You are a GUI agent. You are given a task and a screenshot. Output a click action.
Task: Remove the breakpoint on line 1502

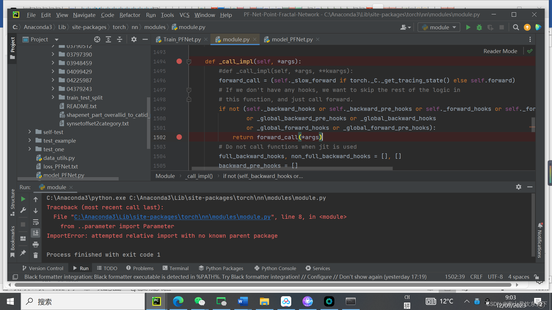click(x=179, y=137)
